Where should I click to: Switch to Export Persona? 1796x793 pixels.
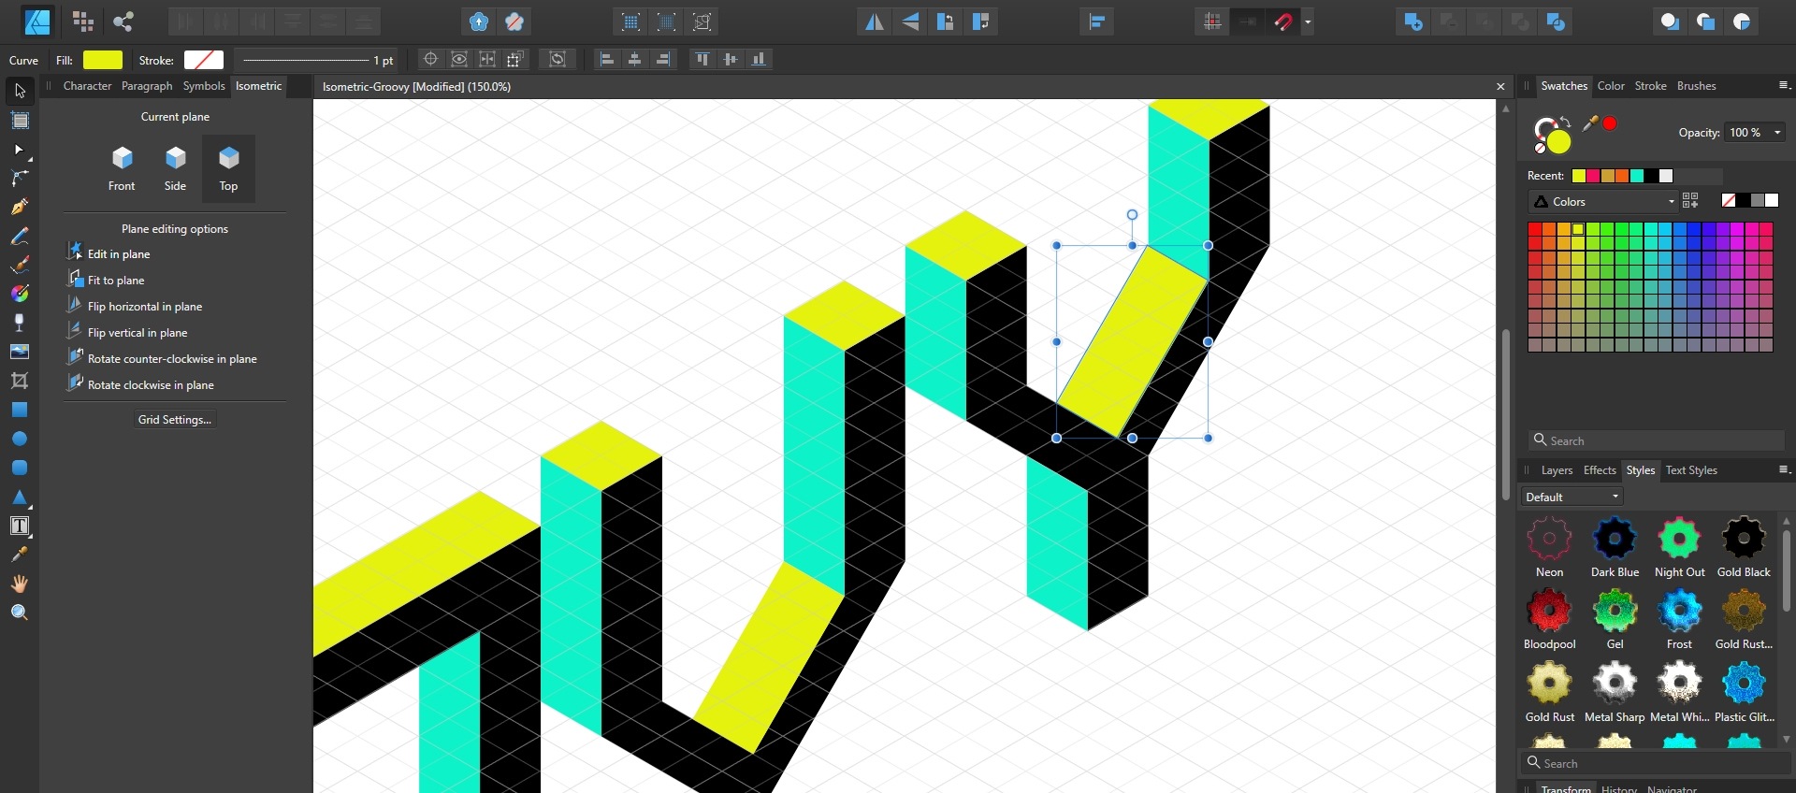[x=123, y=22]
